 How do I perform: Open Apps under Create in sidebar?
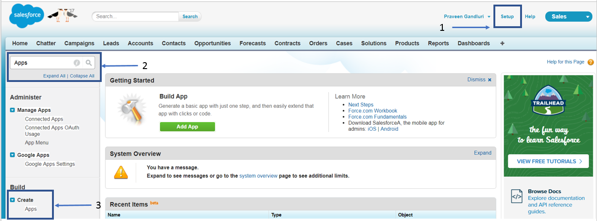31,209
